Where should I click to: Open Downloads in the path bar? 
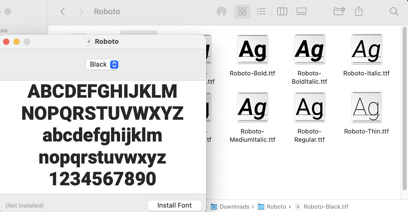pyautogui.click(x=230, y=207)
